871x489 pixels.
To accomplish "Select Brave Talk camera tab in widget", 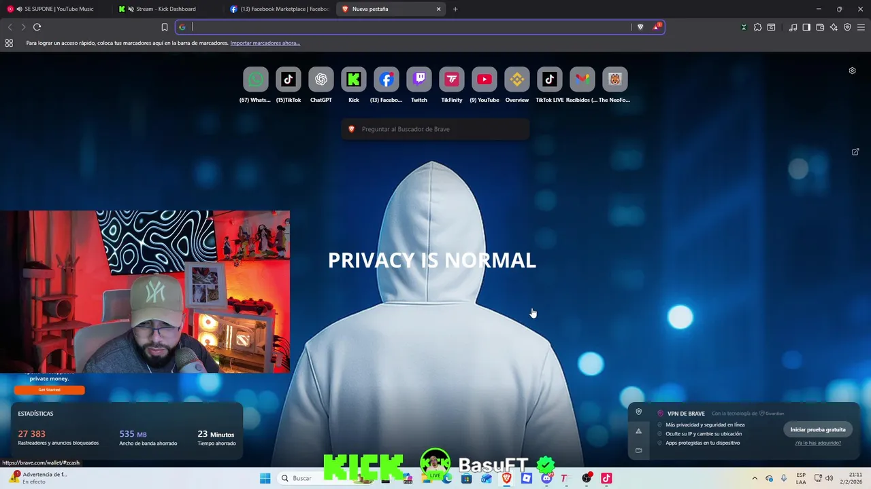I will click(x=638, y=450).
